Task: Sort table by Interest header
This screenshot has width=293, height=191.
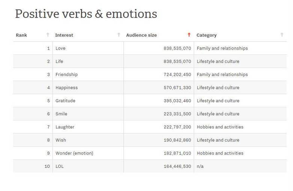Action: pyautogui.click(x=64, y=35)
